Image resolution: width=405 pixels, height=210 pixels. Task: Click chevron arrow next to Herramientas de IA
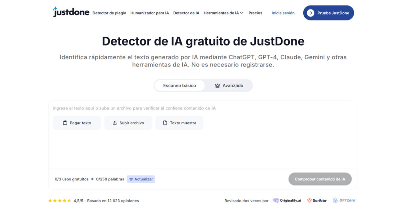(242, 13)
